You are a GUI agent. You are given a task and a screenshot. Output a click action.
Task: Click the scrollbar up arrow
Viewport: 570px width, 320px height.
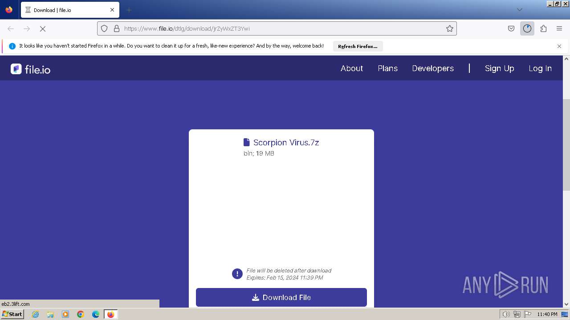(x=566, y=59)
